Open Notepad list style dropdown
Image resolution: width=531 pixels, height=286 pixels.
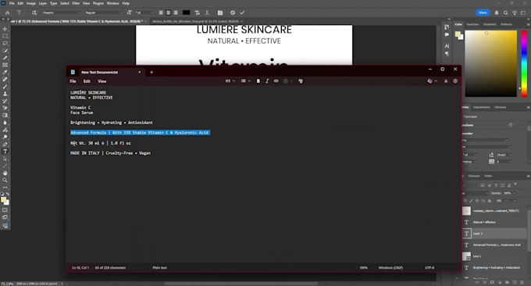tap(246, 81)
